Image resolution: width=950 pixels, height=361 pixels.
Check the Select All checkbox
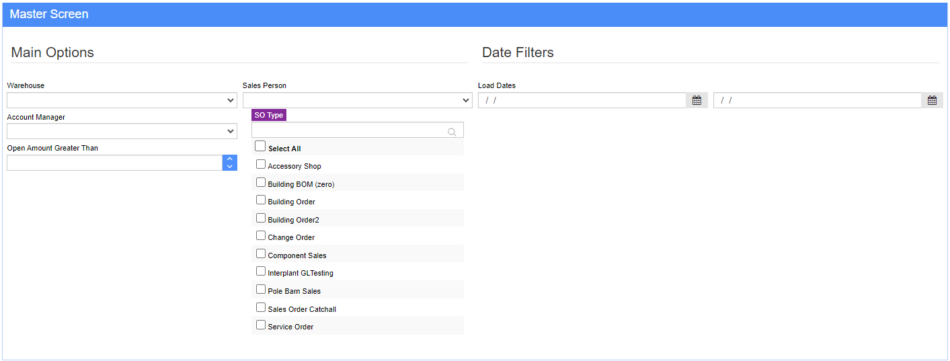coord(260,146)
